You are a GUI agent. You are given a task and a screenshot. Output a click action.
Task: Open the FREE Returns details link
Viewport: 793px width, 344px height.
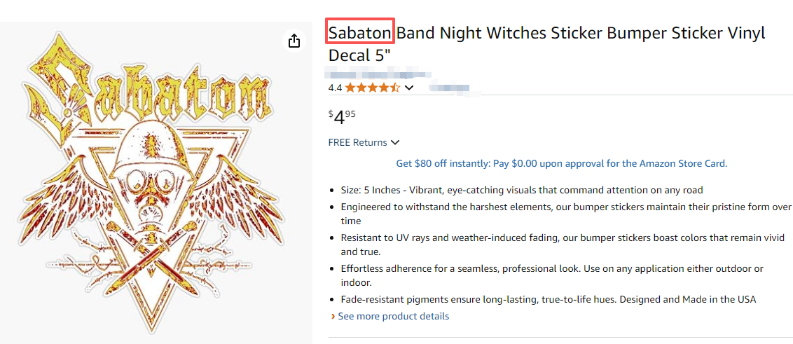(x=357, y=143)
